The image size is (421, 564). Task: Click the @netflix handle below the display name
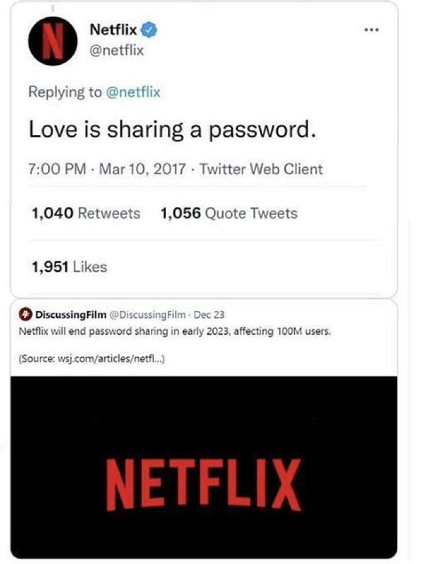117,50
